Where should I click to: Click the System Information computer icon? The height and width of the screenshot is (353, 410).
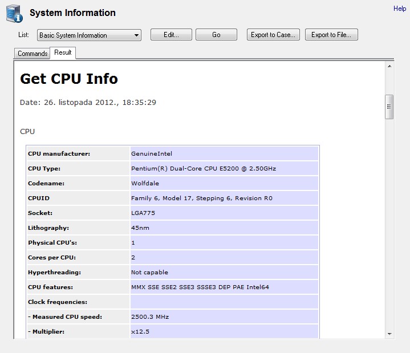pos(15,13)
